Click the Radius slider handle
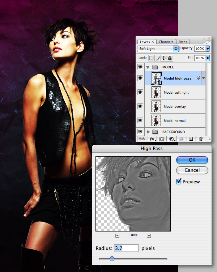The height and width of the screenshot is (272, 217). coord(112,258)
